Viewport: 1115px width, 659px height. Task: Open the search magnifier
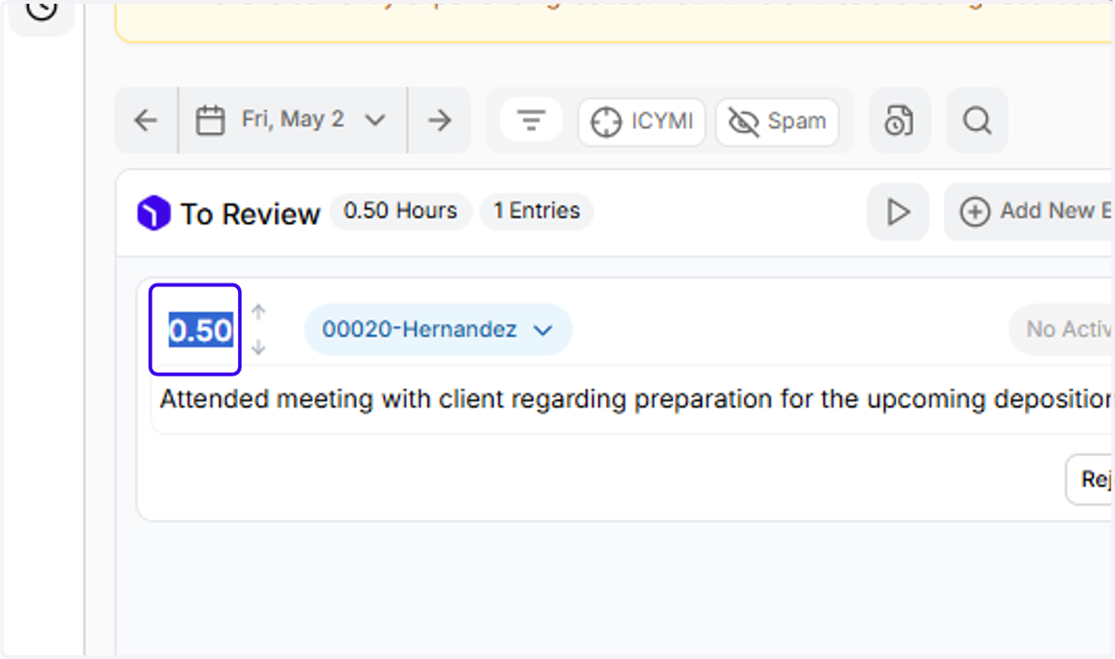click(977, 120)
